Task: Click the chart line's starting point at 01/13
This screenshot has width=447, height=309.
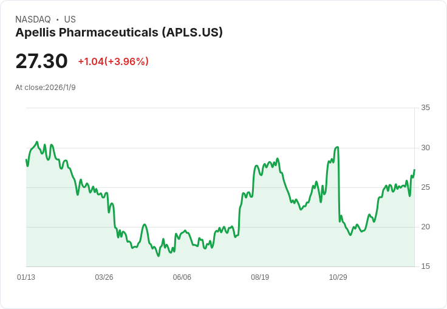Action: click(x=26, y=160)
